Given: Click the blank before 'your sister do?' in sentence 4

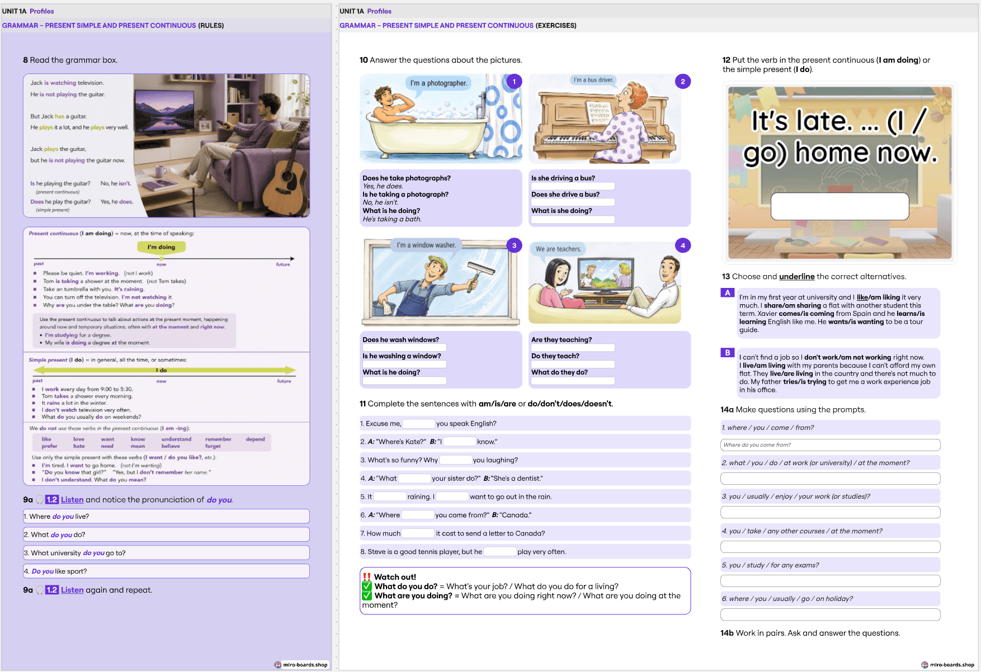Looking at the screenshot, I should (x=414, y=479).
